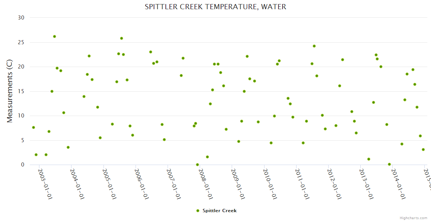Click the last data point at far right
Image resolution: width=431 pixels, height=221 pixels.
tap(423, 150)
